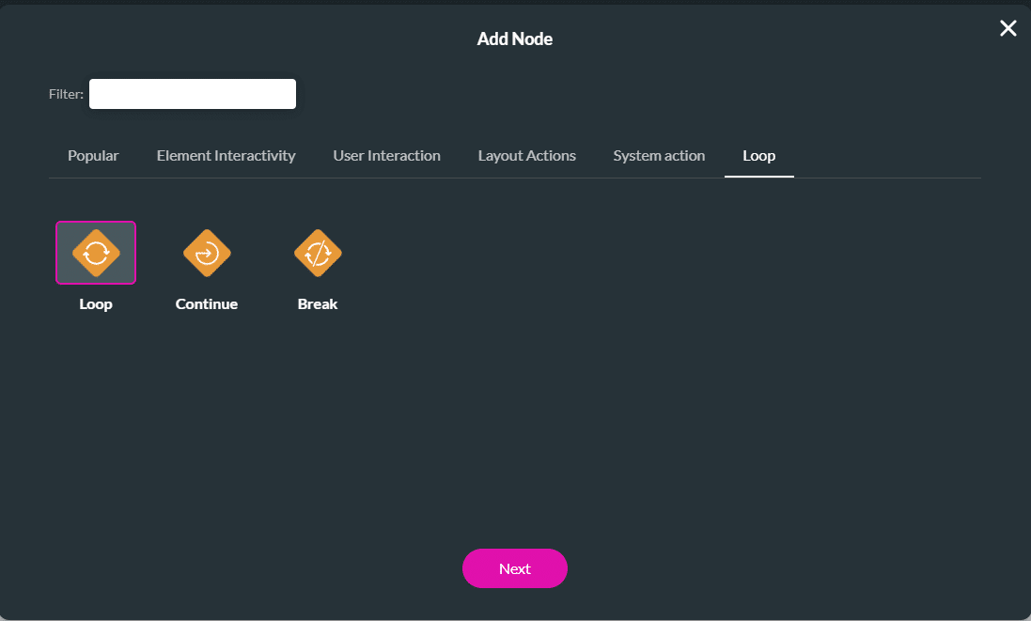Close the Add Node dialog with X
The image size is (1031, 621).
tap(1008, 28)
